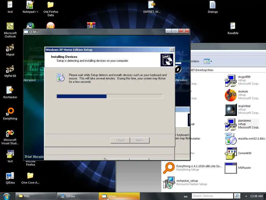Launch the Mypal browser shortcut
Screen dimensions: 266x200
(10, 50)
